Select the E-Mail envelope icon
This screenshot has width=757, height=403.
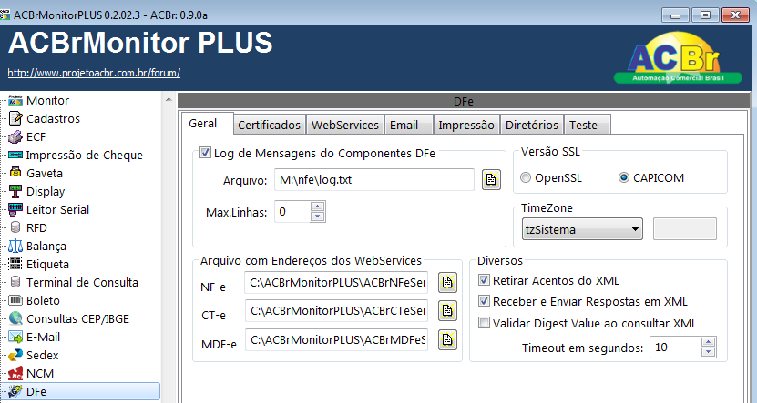click(x=15, y=337)
